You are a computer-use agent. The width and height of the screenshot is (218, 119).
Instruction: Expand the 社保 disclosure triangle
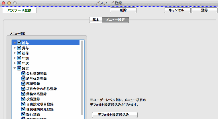(15, 53)
